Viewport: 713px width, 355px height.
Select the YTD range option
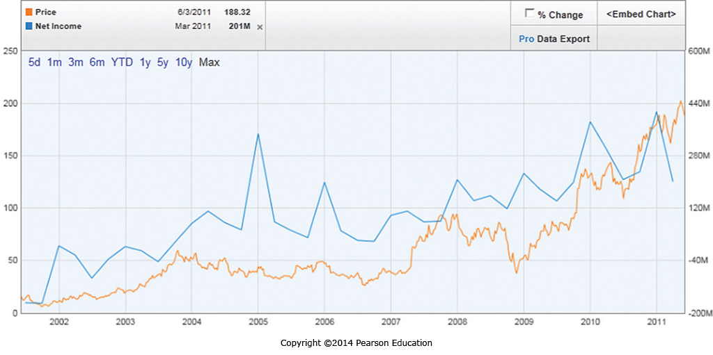click(x=122, y=63)
